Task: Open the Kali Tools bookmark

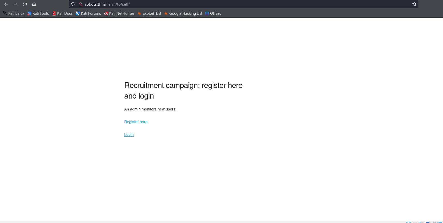Action: click(38, 13)
